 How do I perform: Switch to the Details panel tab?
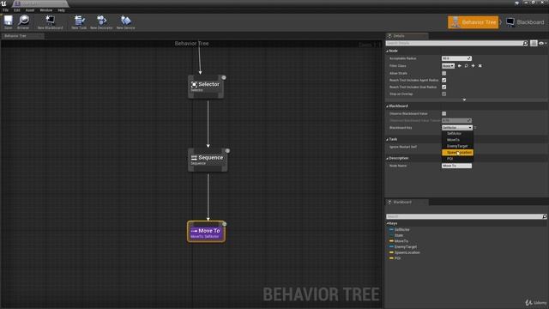tap(407, 36)
